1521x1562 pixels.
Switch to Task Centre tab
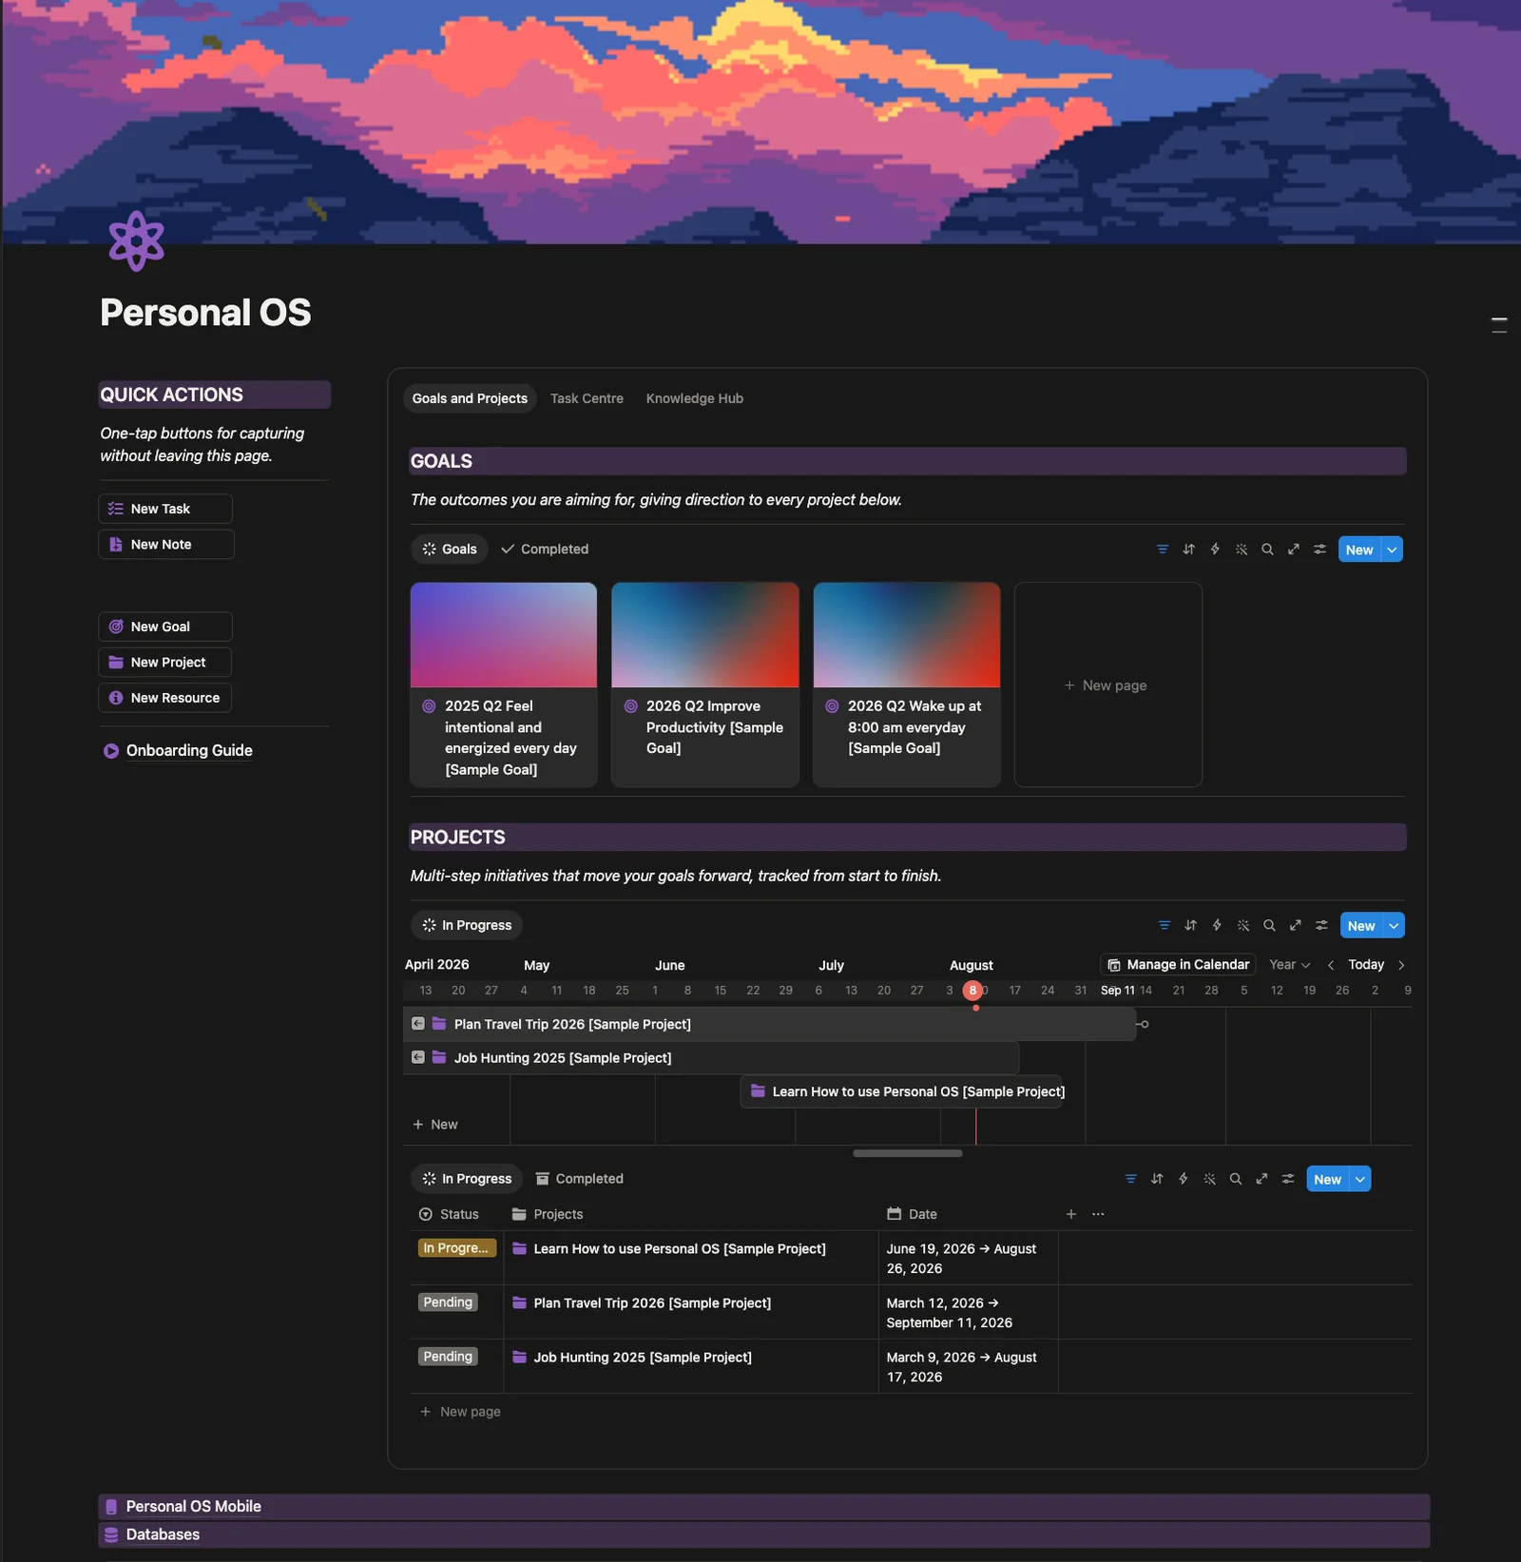click(587, 398)
